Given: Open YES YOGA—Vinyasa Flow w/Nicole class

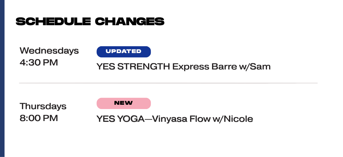Looking at the screenshot, I should 175,119.
